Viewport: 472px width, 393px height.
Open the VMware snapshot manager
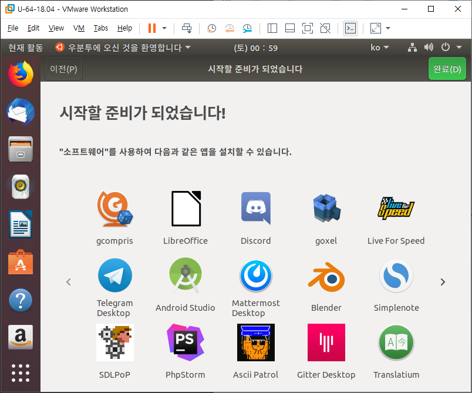pos(247,28)
